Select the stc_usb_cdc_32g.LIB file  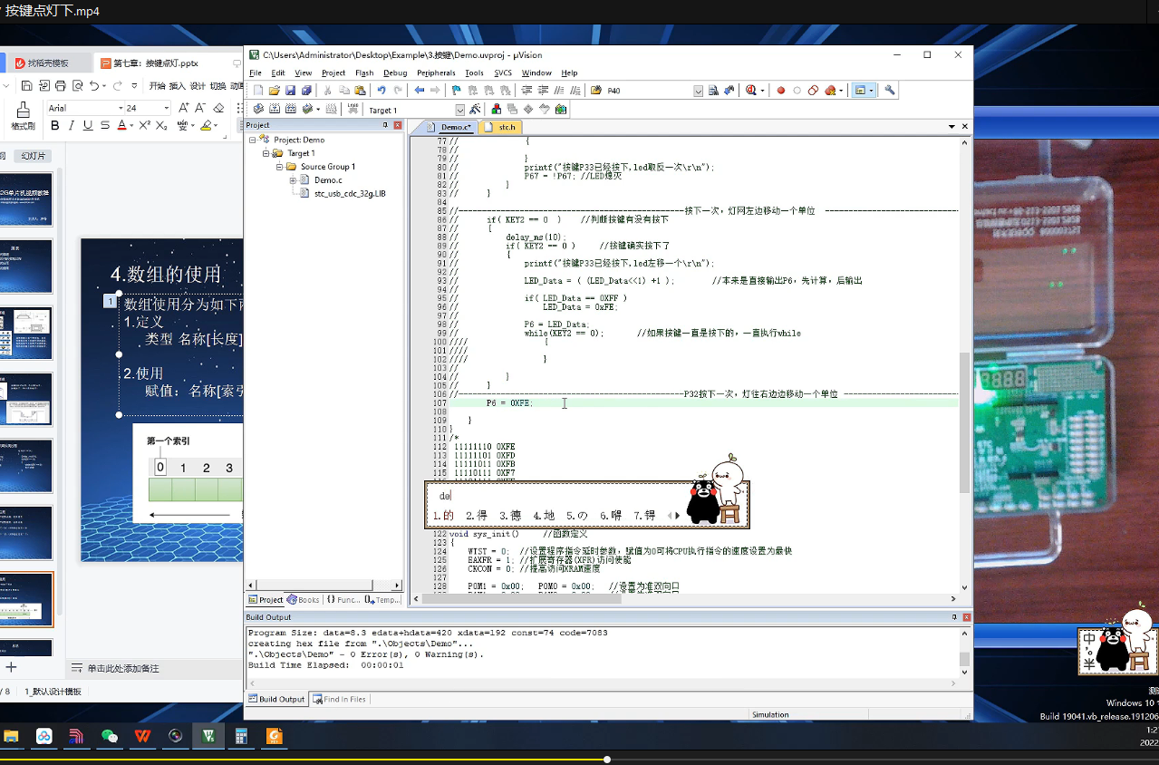(x=350, y=193)
